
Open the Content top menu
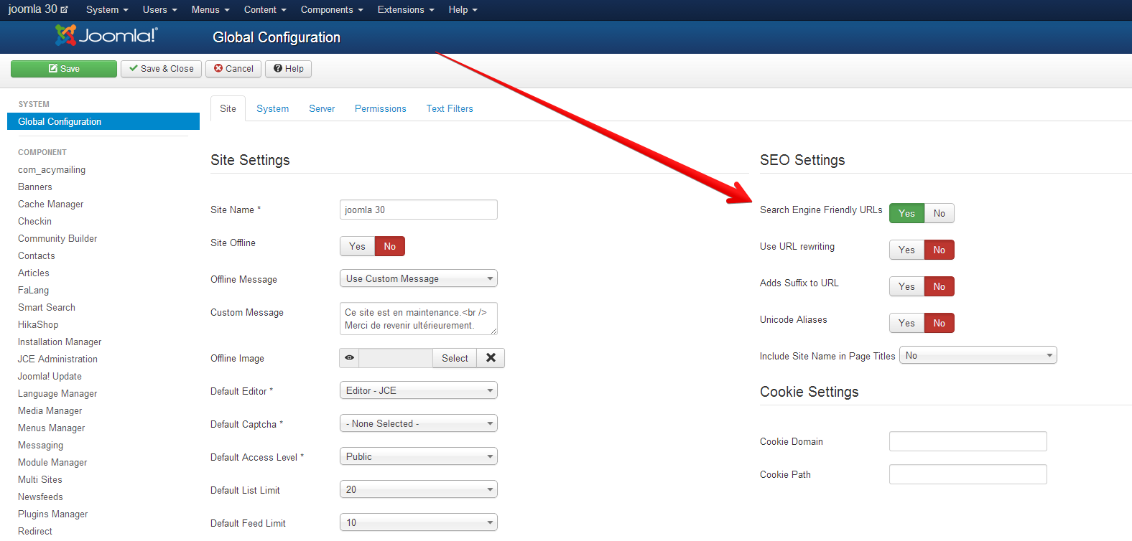265,9
